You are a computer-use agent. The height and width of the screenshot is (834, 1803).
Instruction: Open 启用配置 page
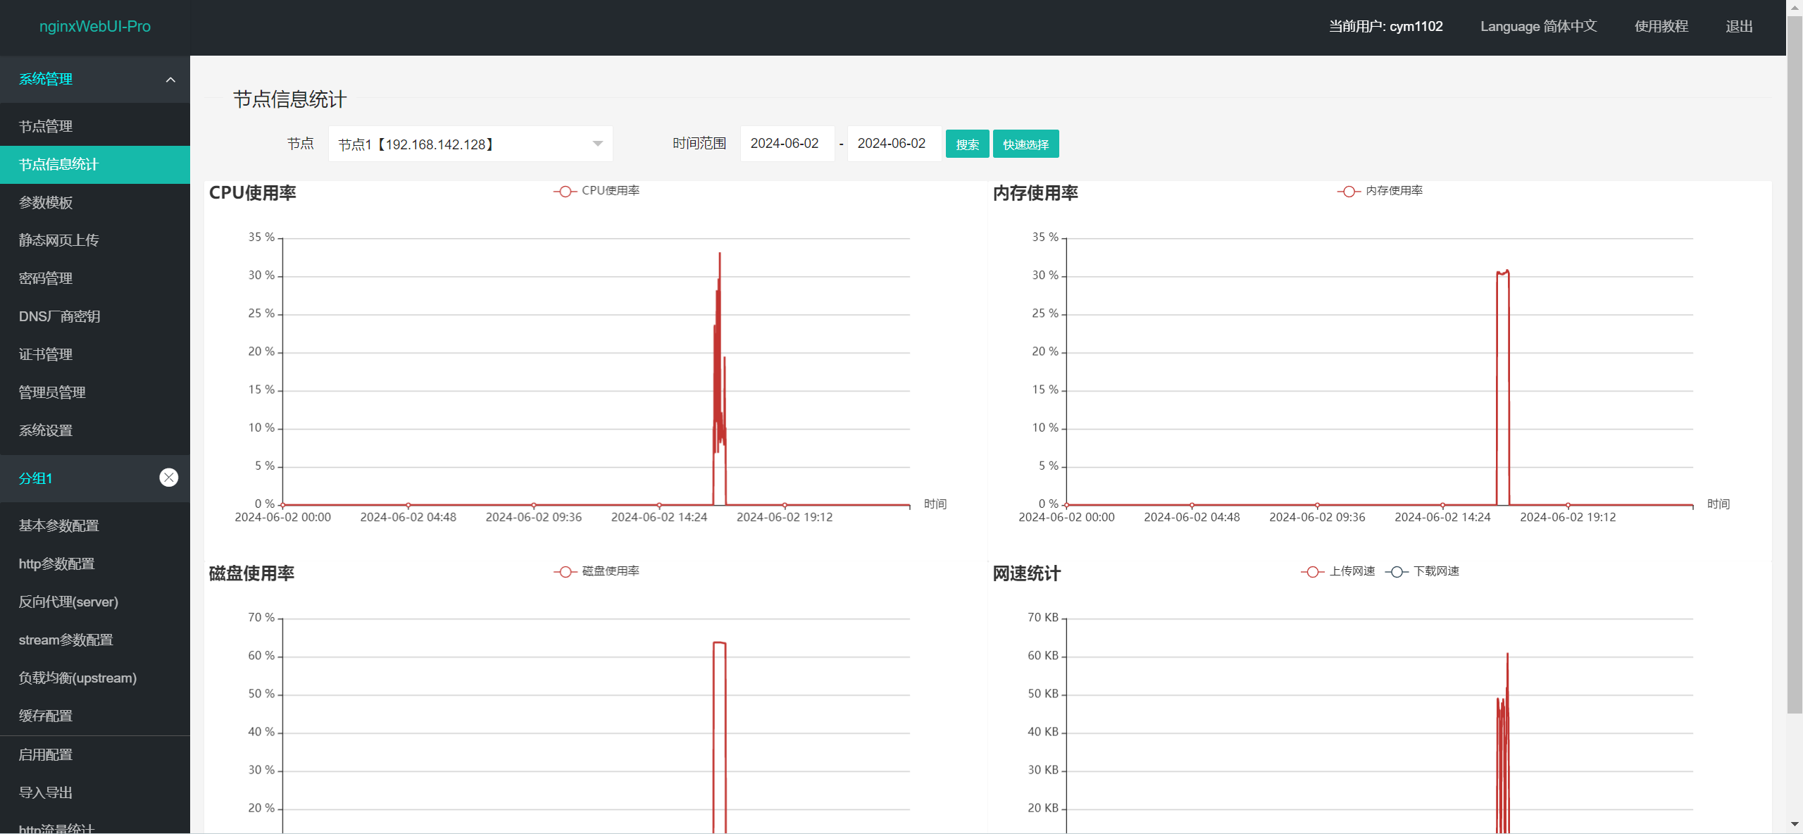95,754
